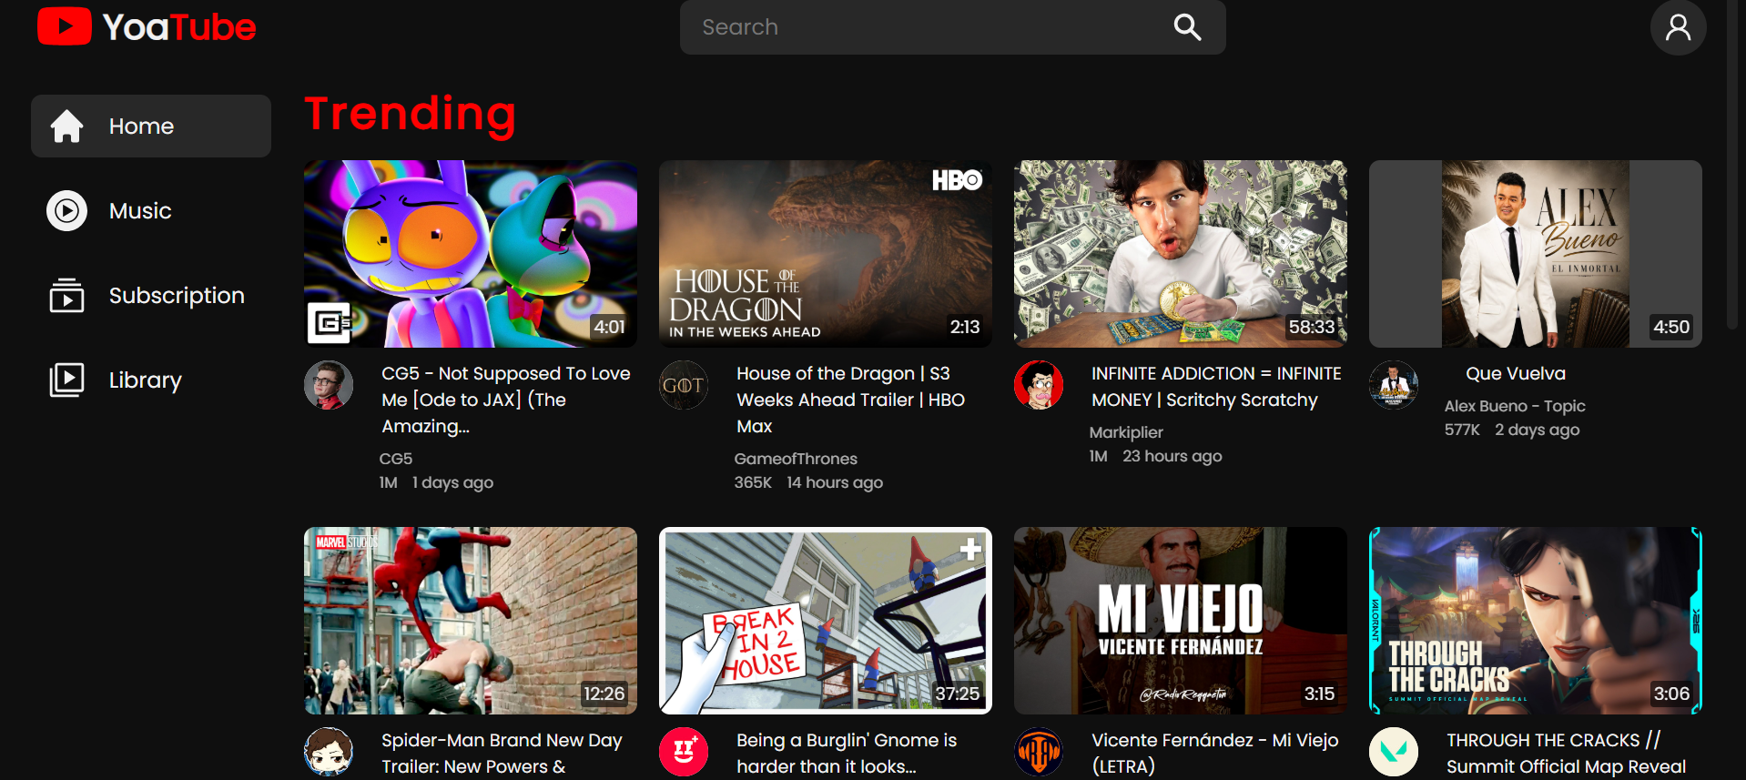Open "CG5 - Not Supposed To Love Me" title
This screenshot has height=780, width=1746.
pos(506,400)
